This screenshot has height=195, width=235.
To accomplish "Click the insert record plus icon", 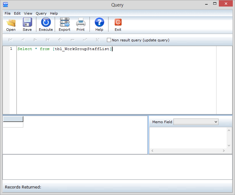I will [x=60, y=40].
